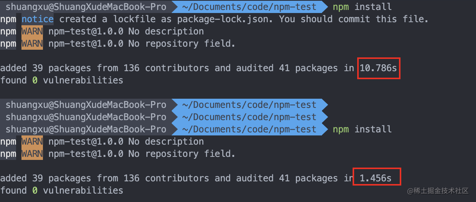Click the second 'added 39 packages' line

[x=196, y=178]
